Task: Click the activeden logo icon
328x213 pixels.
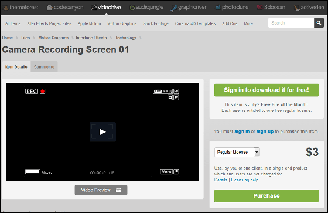Action: click(296, 8)
